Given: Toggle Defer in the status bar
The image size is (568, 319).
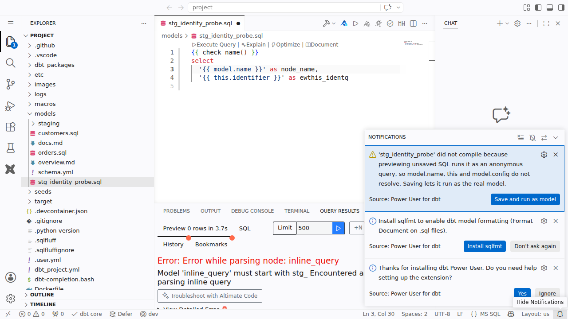Looking at the screenshot, I should pyautogui.click(x=121, y=314).
